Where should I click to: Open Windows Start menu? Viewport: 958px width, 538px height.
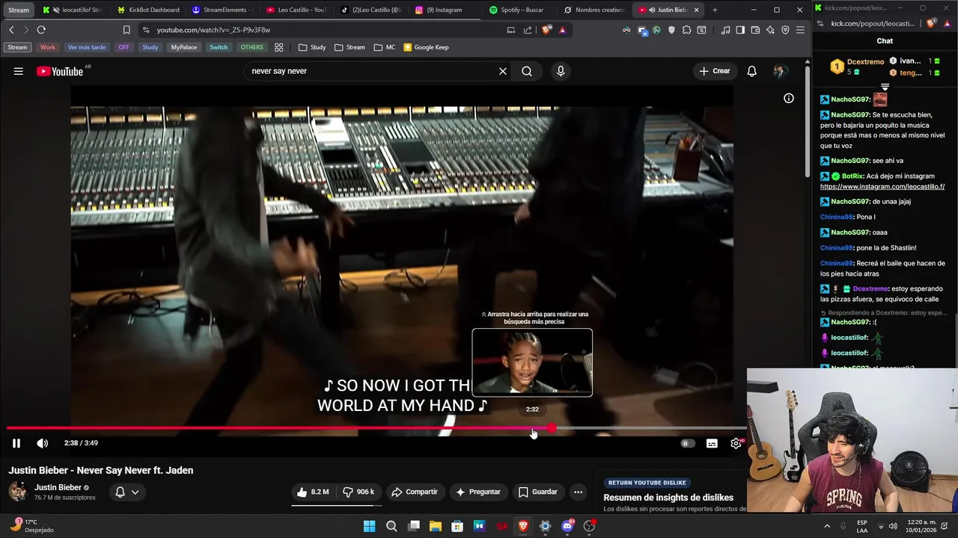click(369, 526)
